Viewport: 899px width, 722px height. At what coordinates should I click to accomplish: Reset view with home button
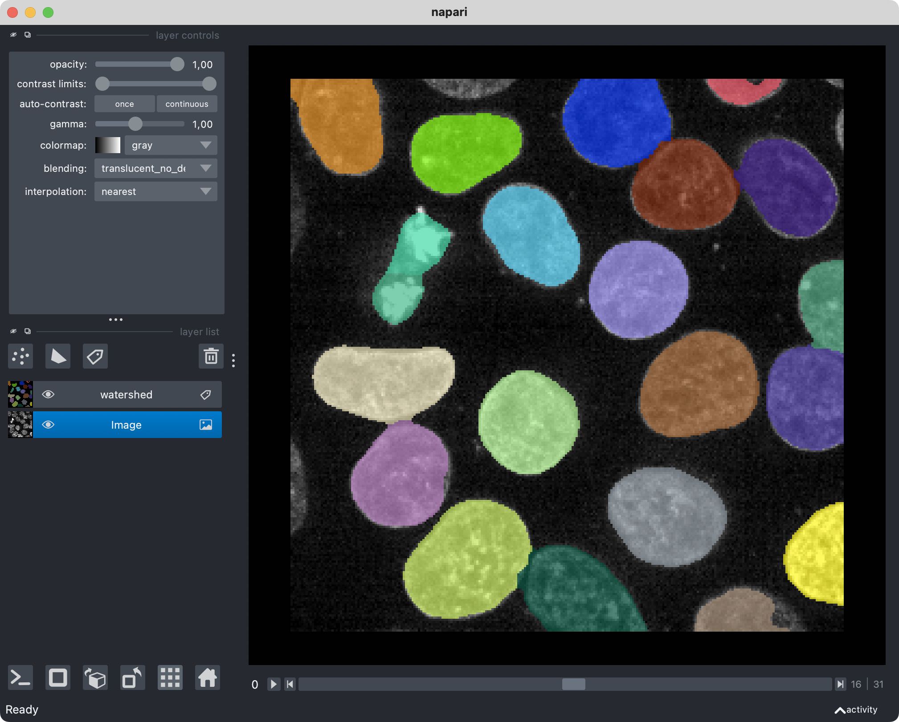point(207,678)
